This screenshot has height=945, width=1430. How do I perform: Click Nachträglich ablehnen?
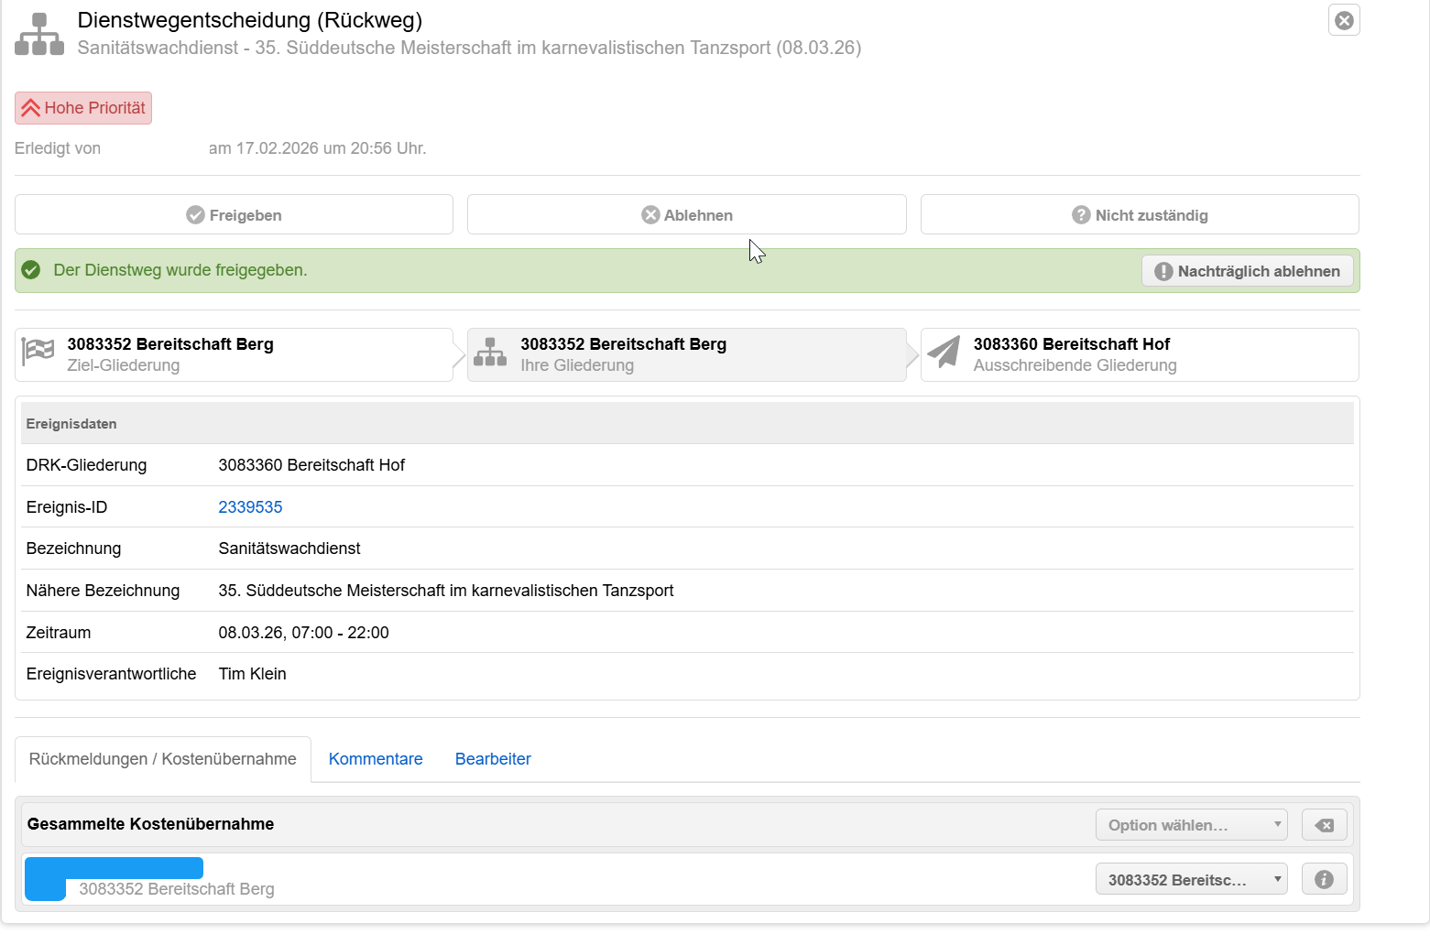pos(1246,271)
